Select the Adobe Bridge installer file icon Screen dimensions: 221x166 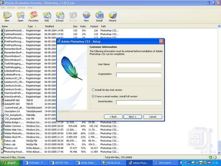point(2,122)
